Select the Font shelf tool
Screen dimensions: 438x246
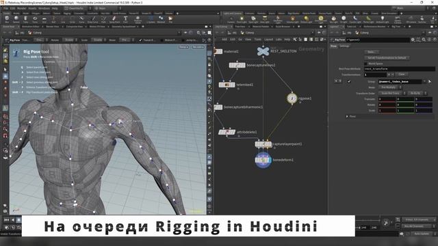tap(125, 19)
